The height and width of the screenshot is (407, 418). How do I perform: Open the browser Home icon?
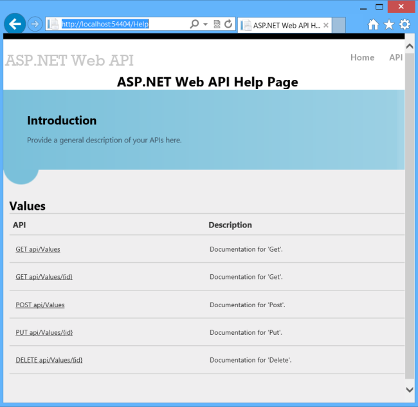(x=373, y=24)
